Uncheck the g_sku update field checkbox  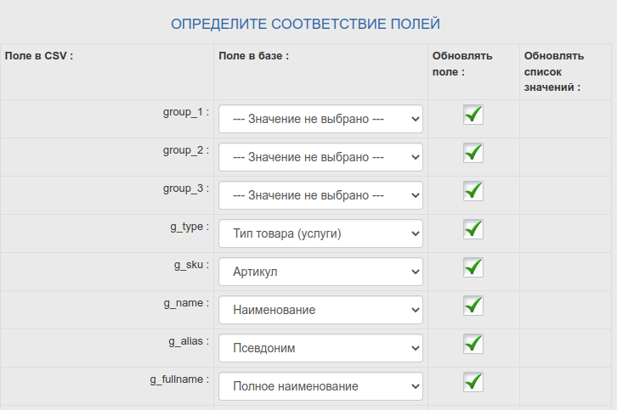tap(473, 267)
